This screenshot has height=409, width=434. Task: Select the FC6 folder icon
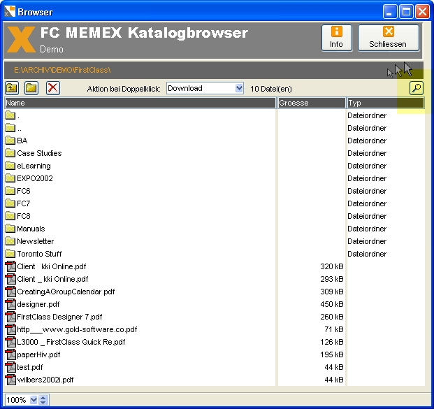pyautogui.click(x=10, y=191)
